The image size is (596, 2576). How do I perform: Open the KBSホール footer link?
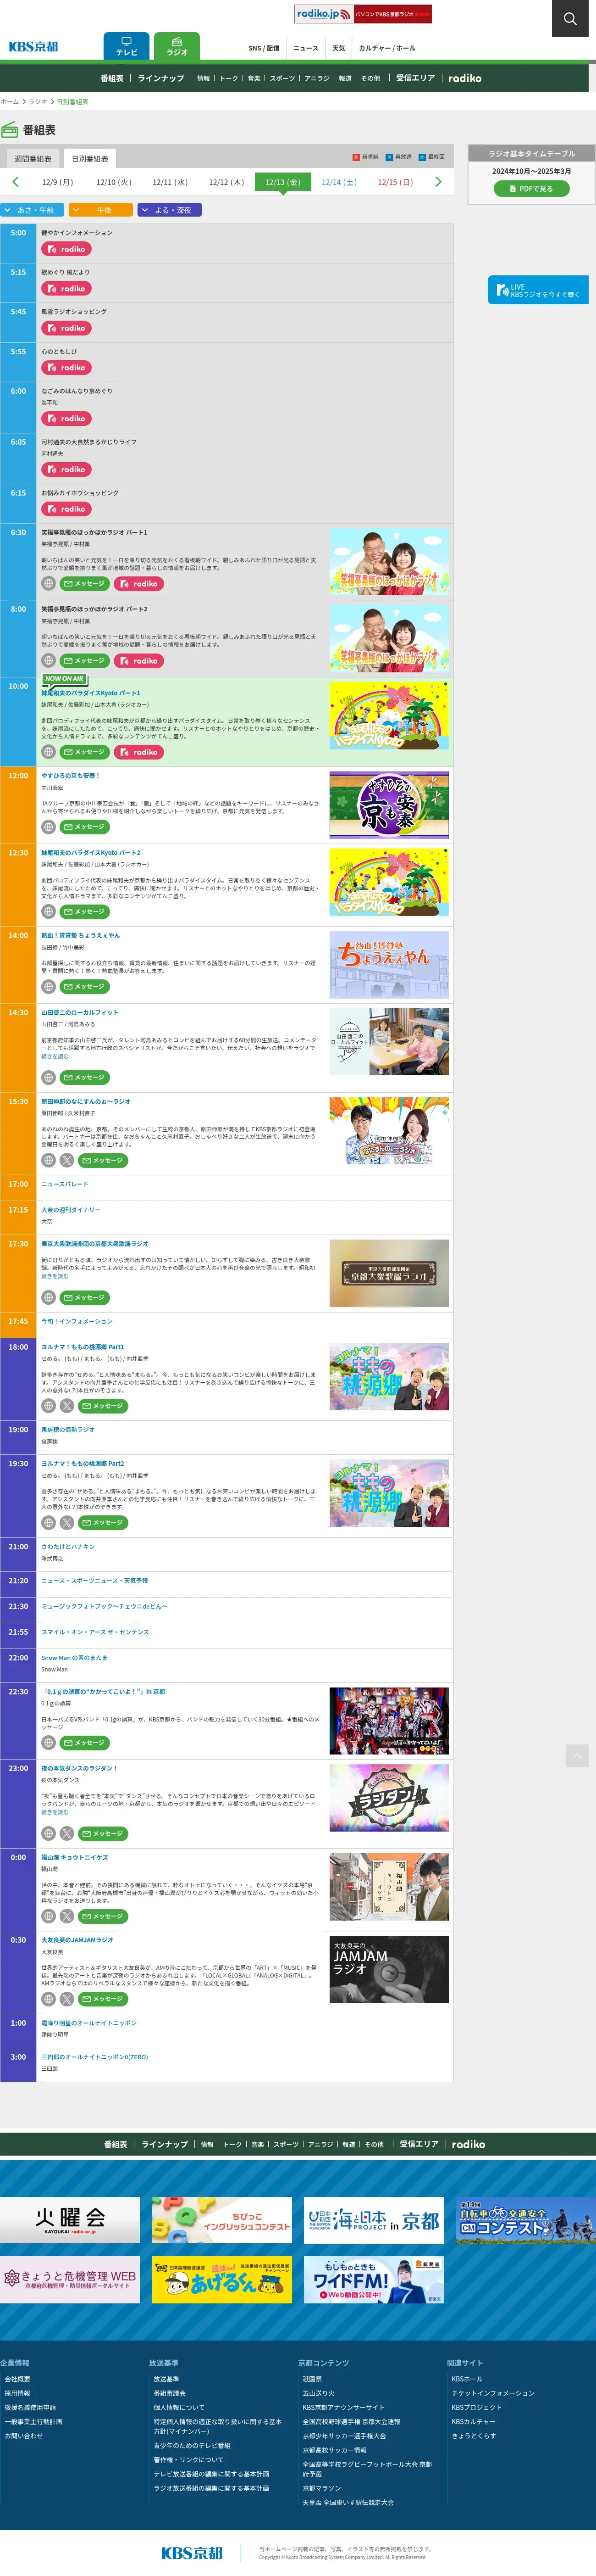point(466,2379)
